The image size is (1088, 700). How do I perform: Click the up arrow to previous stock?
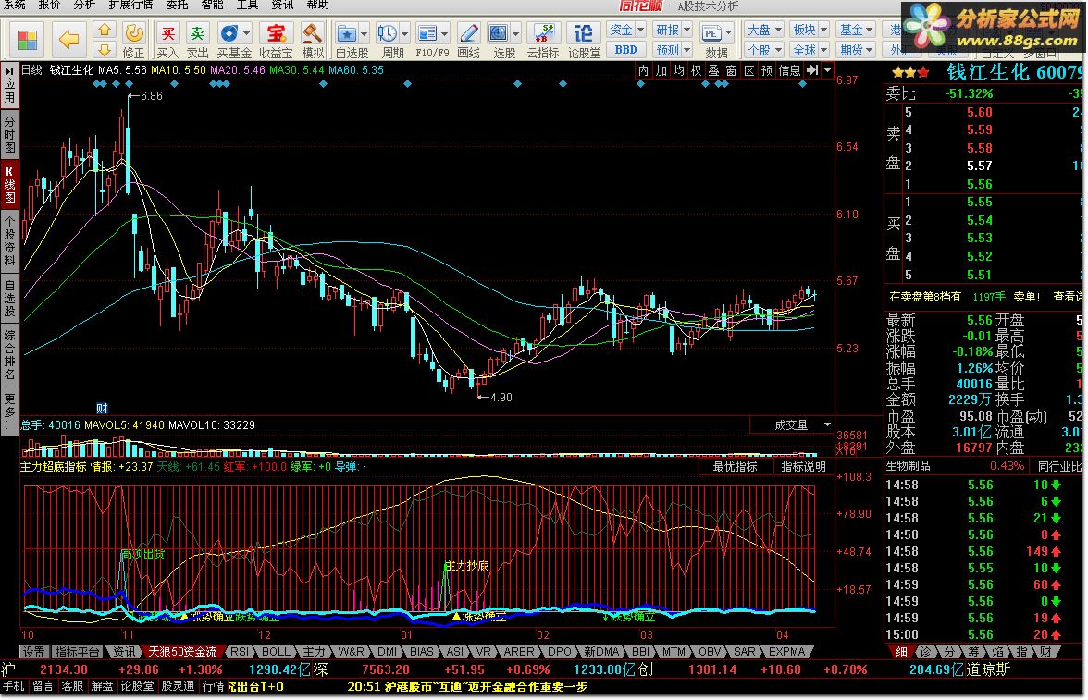(104, 30)
